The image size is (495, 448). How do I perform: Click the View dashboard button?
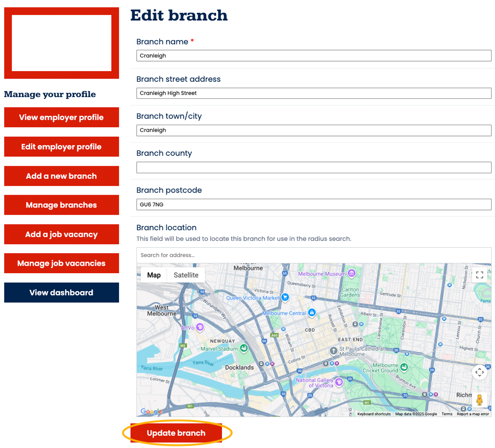pos(62,293)
